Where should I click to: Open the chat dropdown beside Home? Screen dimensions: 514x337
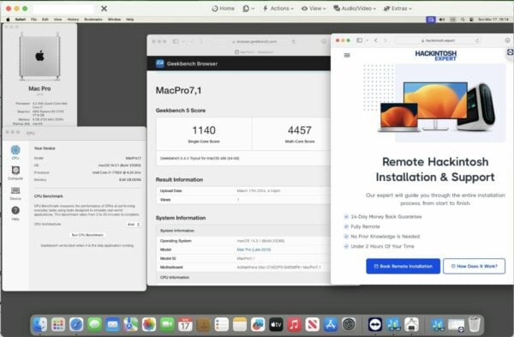click(248, 9)
